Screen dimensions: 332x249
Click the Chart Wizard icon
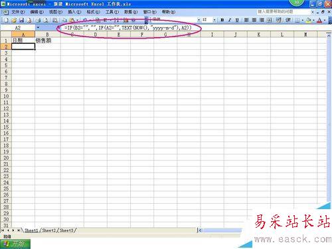tap(126, 20)
